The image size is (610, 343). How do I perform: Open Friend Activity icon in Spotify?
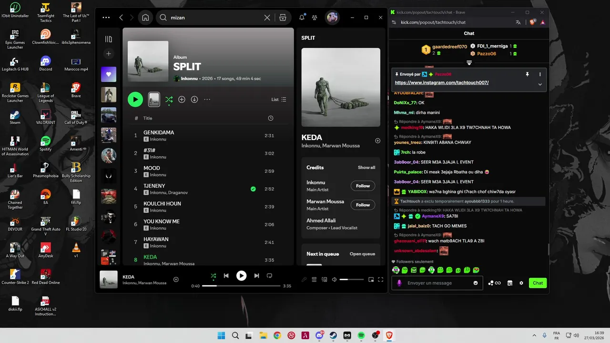(x=315, y=18)
